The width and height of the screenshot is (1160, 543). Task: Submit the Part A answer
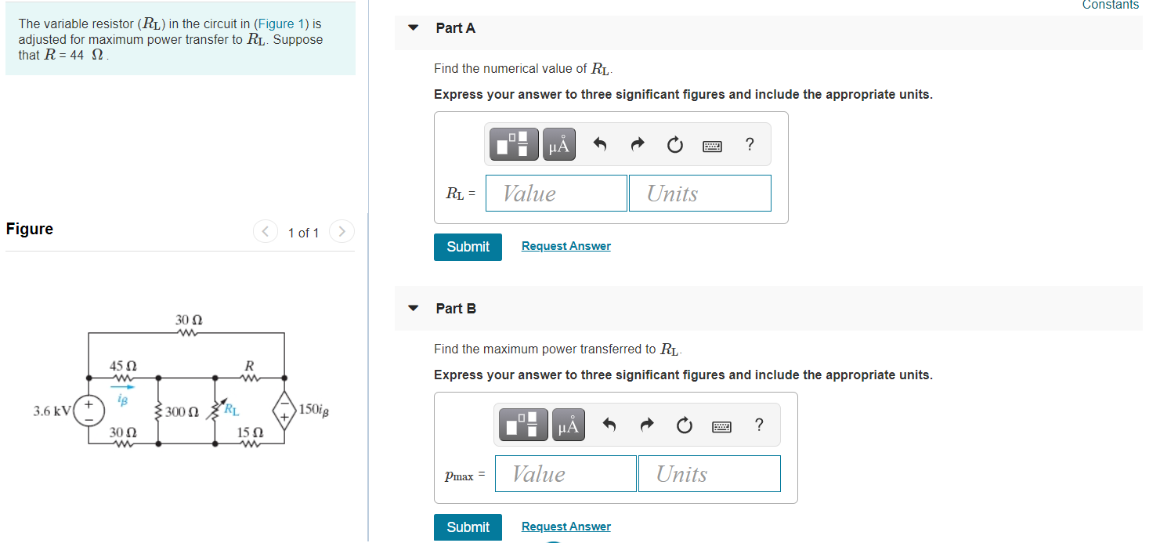click(468, 246)
